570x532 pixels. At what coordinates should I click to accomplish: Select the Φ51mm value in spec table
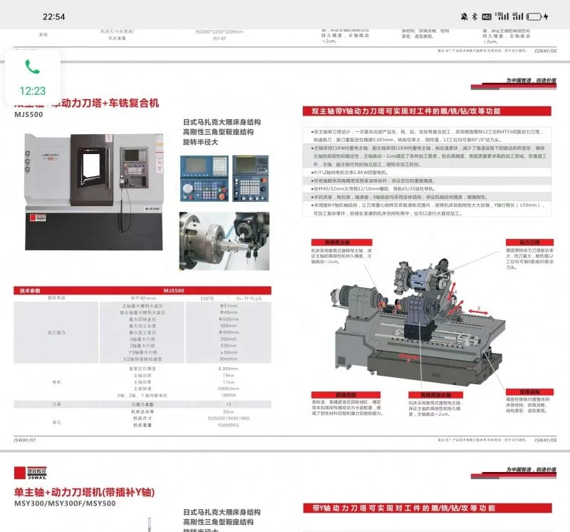[x=229, y=306]
